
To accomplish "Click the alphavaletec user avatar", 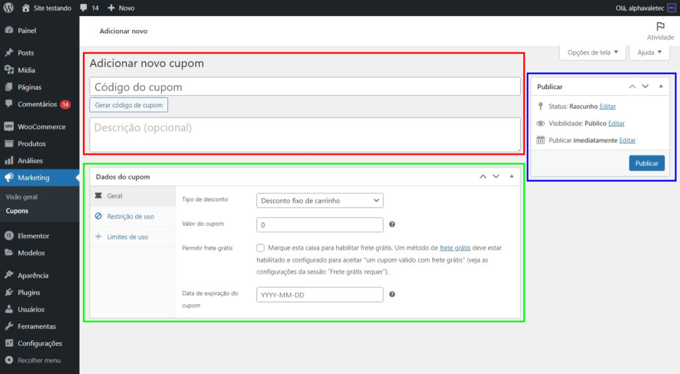I will (671, 8).
